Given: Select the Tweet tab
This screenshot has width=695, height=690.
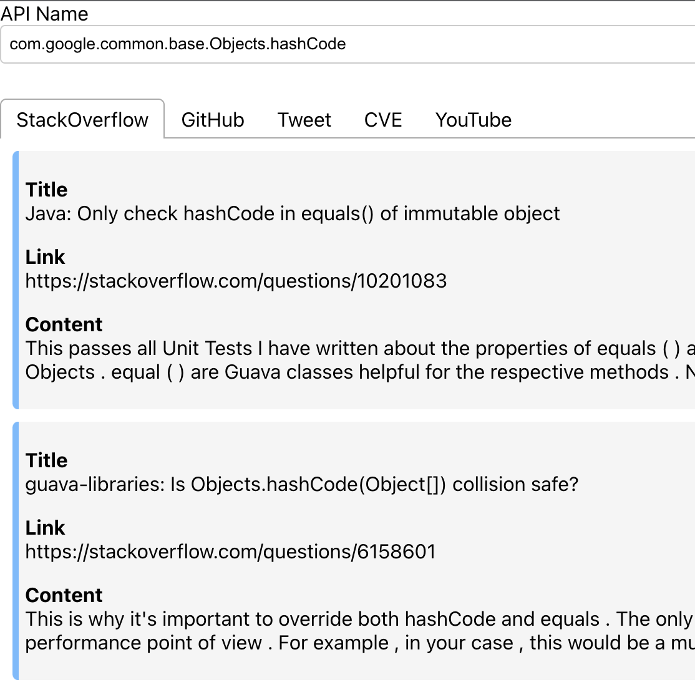Looking at the screenshot, I should (304, 120).
